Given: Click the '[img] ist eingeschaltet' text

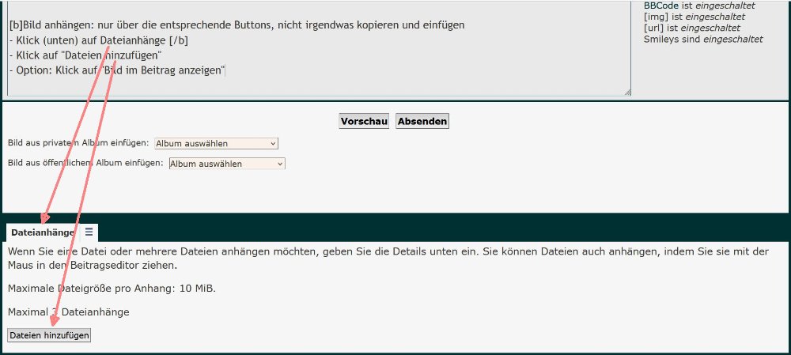Looking at the screenshot, I should pos(694,17).
